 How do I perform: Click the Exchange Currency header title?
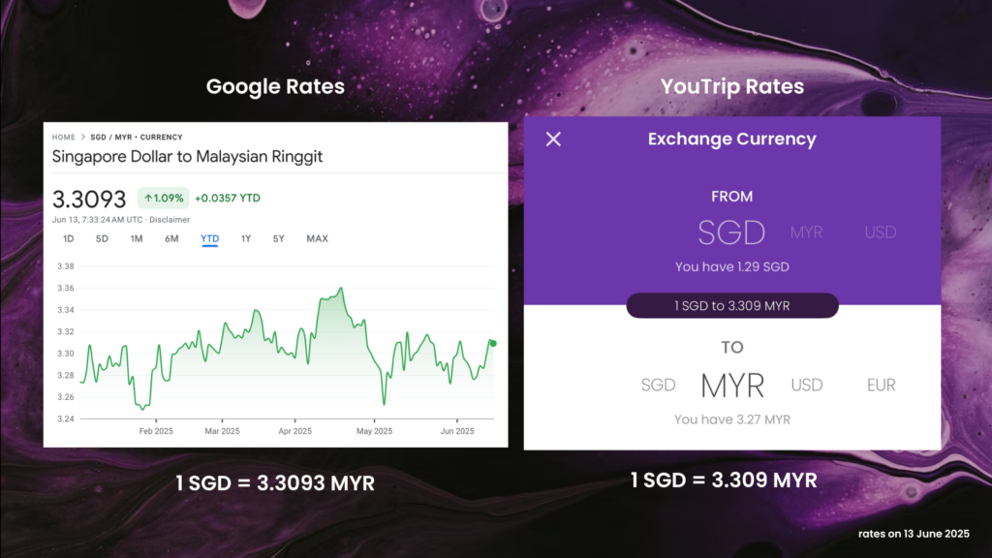732,139
